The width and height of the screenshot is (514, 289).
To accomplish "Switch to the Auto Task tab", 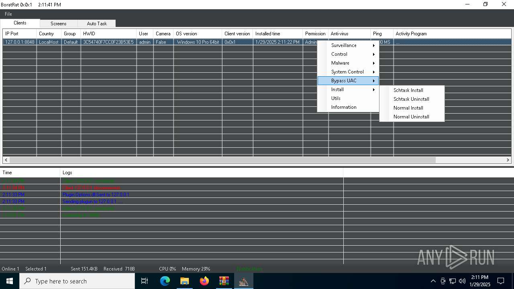I will click(97, 24).
